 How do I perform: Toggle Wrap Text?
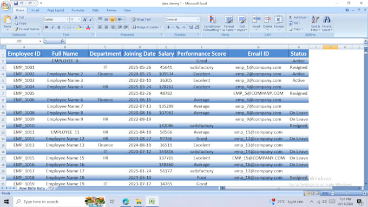[x=141, y=20]
